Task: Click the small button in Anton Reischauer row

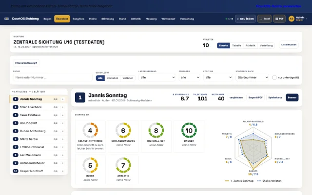Action: click(63, 163)
